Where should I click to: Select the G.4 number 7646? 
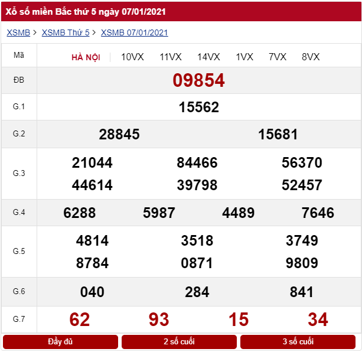pos(318,213)
